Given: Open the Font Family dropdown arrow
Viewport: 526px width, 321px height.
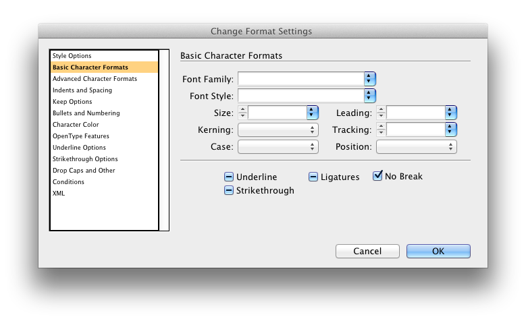Looking at the screenshot, I should click(369, 79).
